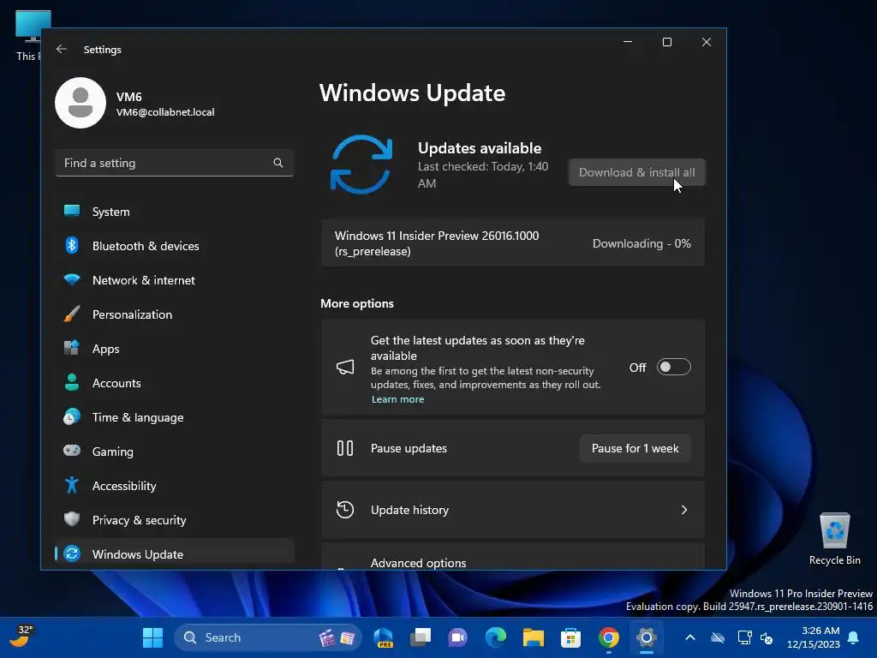Open the Teams chat taskbar icon
The height and width of the screenshot is (658, 877).
458,637
